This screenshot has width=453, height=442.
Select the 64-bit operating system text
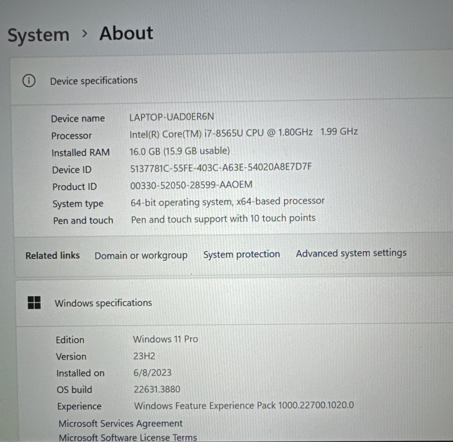tap(181, 202)
